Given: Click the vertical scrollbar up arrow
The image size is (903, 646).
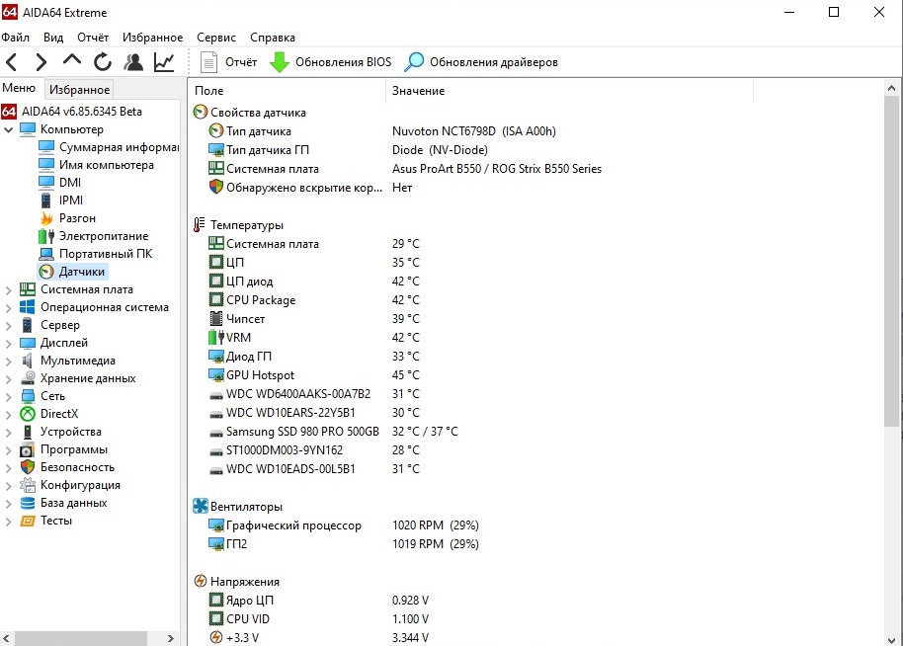Looking at the screenshot, I should pos(891,88).
